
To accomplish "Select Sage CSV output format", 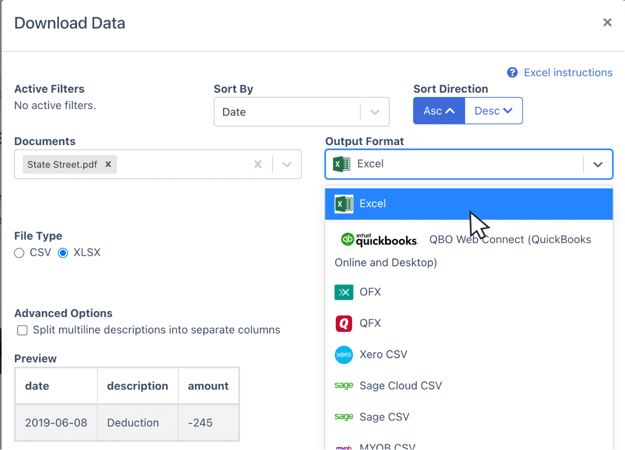I will pyautogui.click(x=469, y=417).
